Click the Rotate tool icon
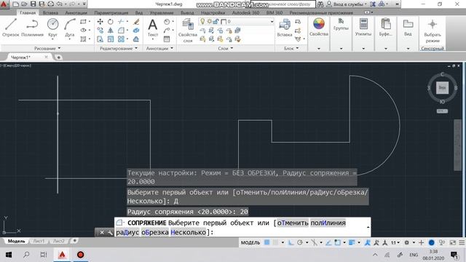The image size is (466, 262). [111, 22]
